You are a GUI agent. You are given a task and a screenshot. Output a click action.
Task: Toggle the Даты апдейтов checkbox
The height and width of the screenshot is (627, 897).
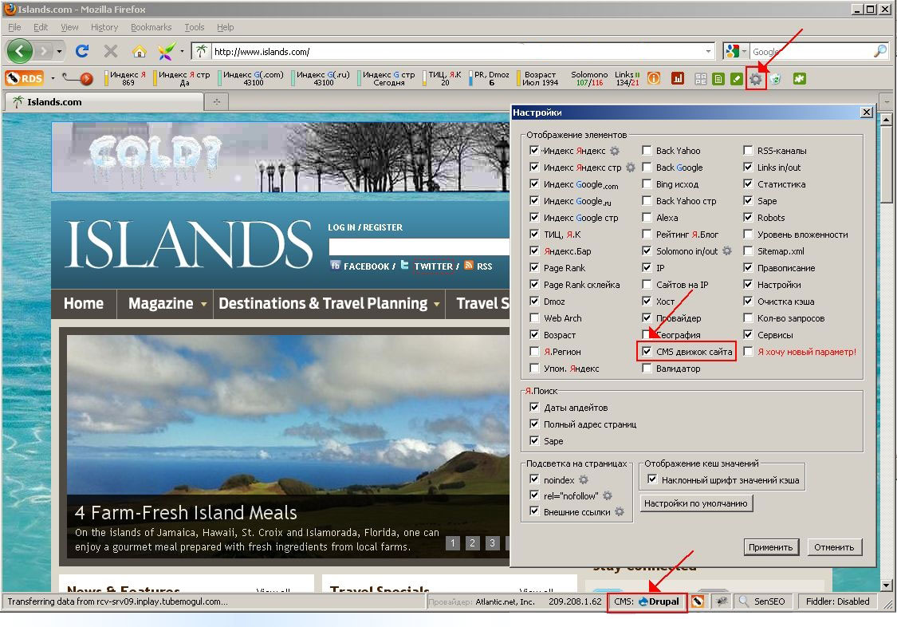534,408
